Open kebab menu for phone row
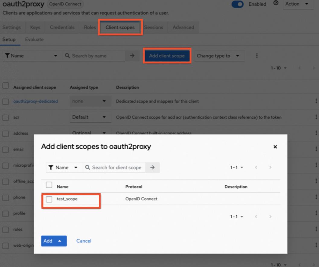The width and height of the screenshot is (319, 267). [316, 197]
